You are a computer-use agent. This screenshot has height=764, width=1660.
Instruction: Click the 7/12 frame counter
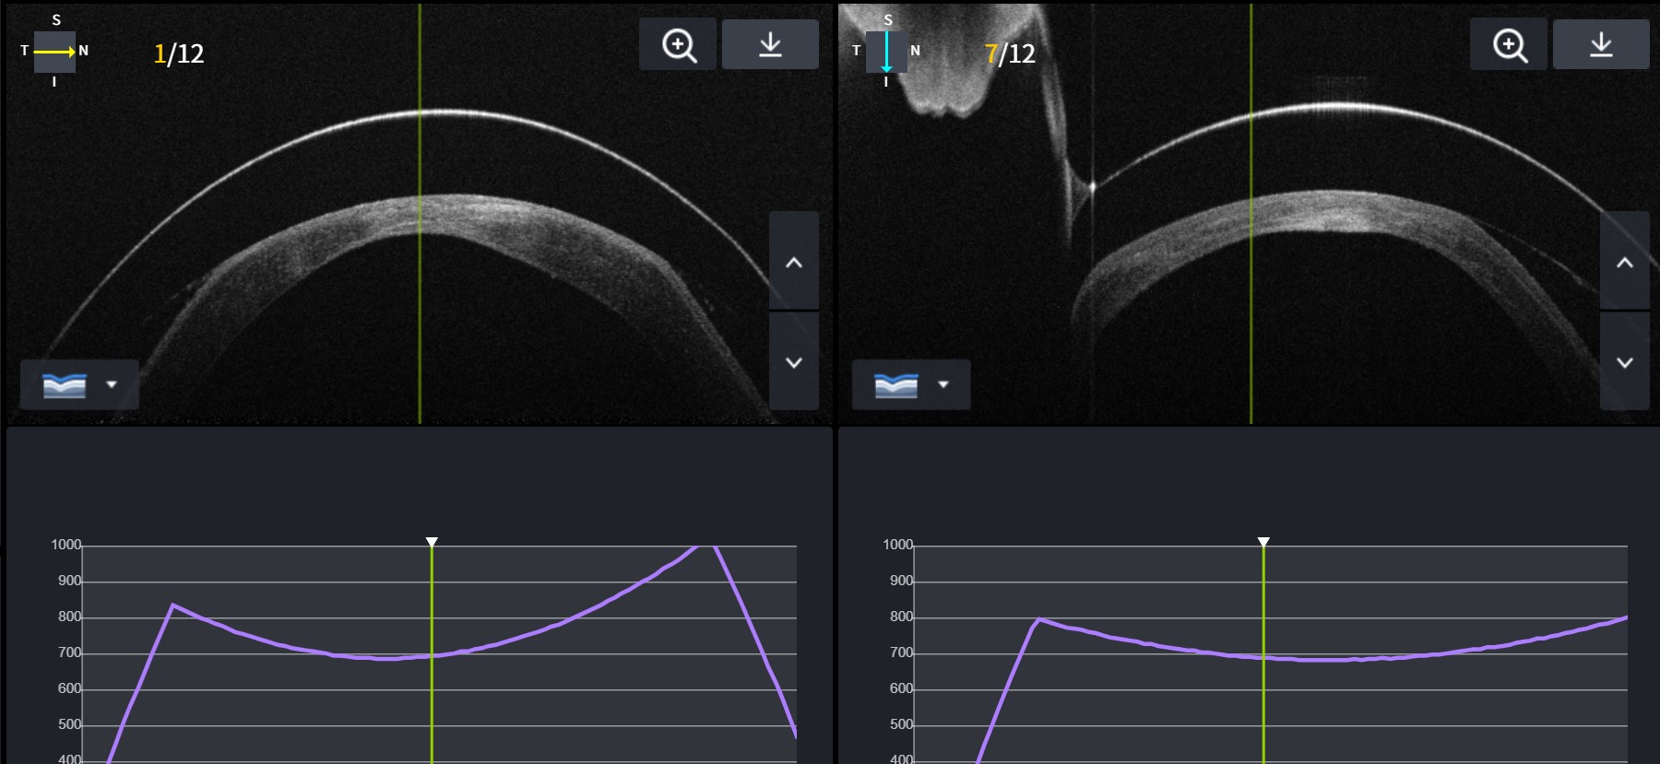pyautogui.click(x=1010, y=53)
